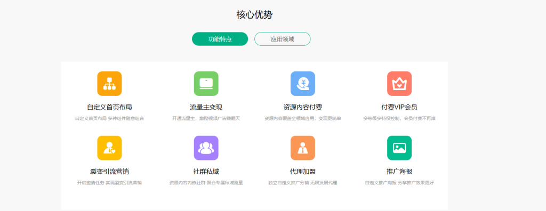Open the 资源内容付费 title
Image resolution: width=546 pixels, height=211 pixels.
(303, 107)
